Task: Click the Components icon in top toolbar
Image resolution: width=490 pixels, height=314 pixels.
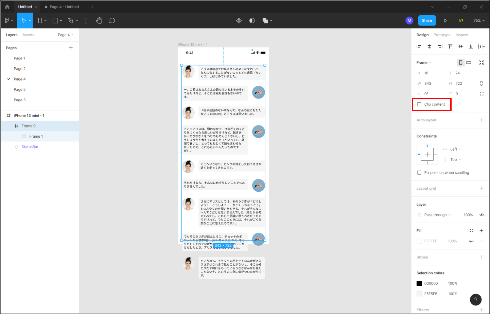Action: point(239,21)
